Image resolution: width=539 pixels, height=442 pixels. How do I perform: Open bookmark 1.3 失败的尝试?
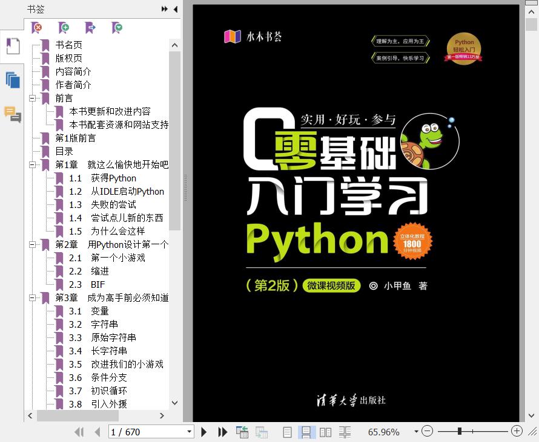point(103,205)
